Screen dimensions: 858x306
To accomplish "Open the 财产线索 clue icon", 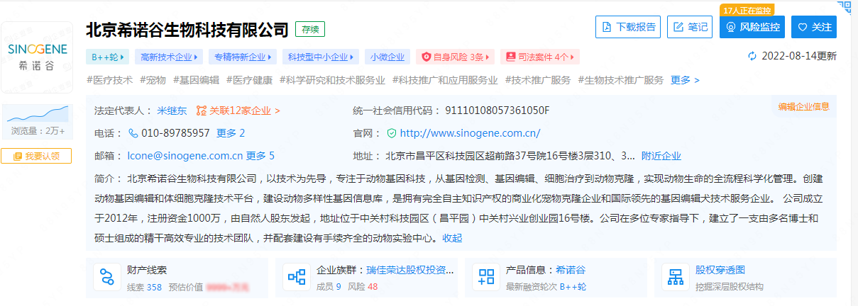I will 108,278.
